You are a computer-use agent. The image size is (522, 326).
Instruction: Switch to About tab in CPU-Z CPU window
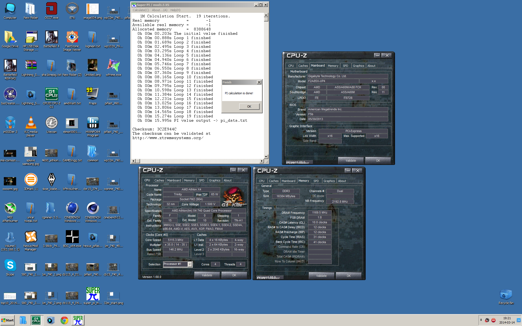pyautogui.click(x=228, y=180)
